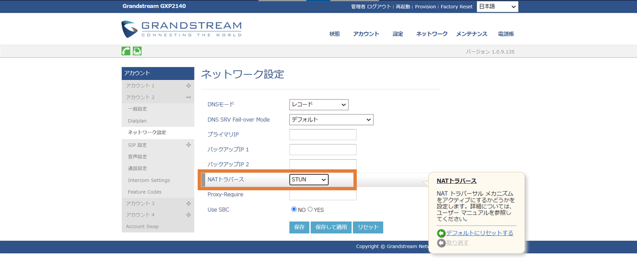Open the NATトラバース STUN dropdown
Viewport: 637px width, 258px height.
[309, 180]
